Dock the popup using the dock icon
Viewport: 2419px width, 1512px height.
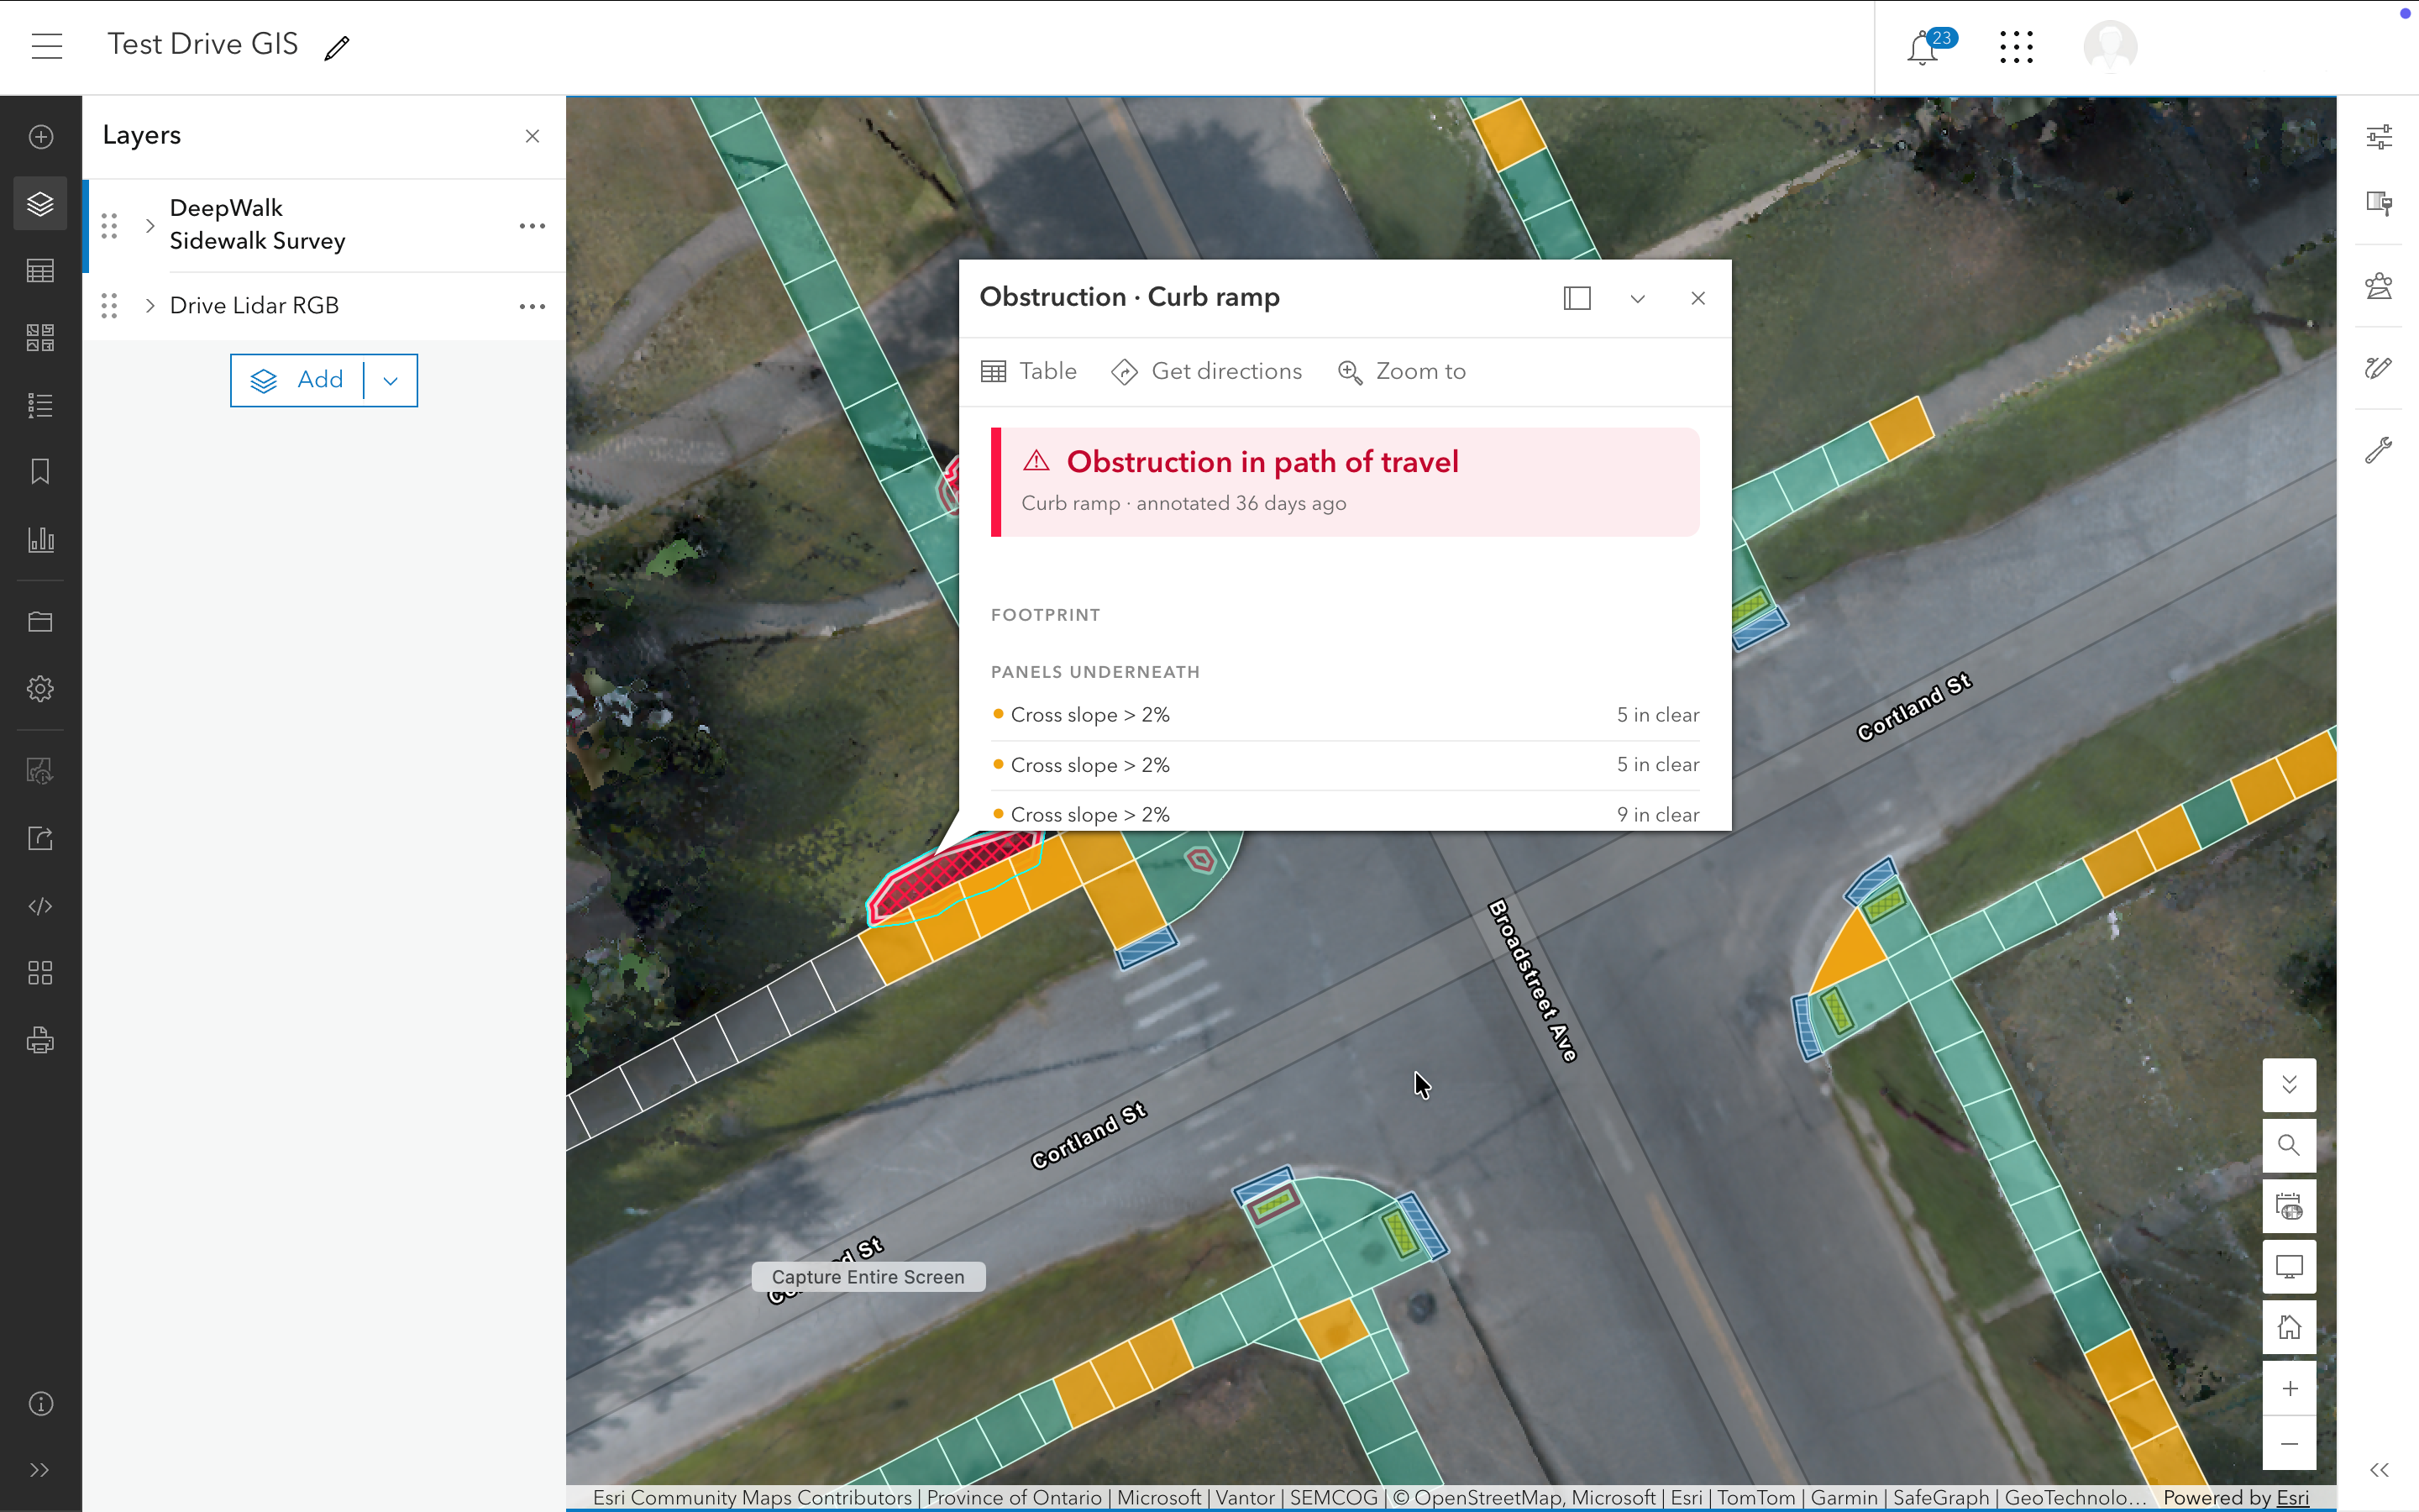pyautogui.click(x=1577, y=298)
